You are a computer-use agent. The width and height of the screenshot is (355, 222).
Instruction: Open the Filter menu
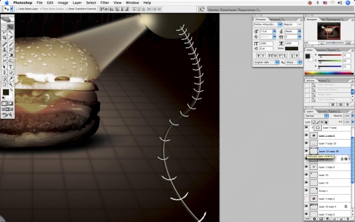click(105, 3)
